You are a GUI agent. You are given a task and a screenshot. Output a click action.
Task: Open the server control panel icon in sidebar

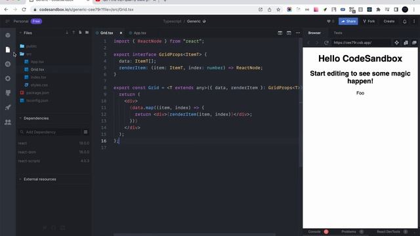8,93
